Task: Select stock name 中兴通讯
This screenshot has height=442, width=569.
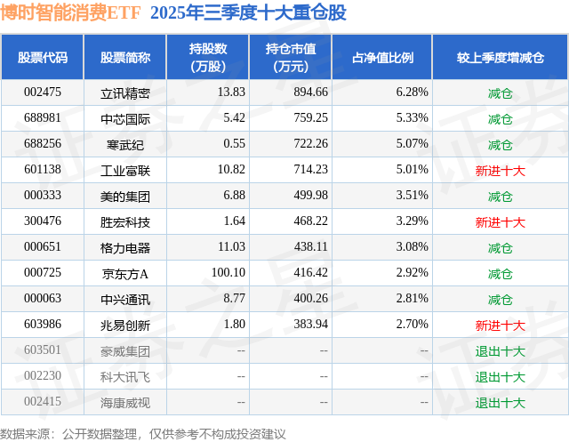Action: coord(125,300)
